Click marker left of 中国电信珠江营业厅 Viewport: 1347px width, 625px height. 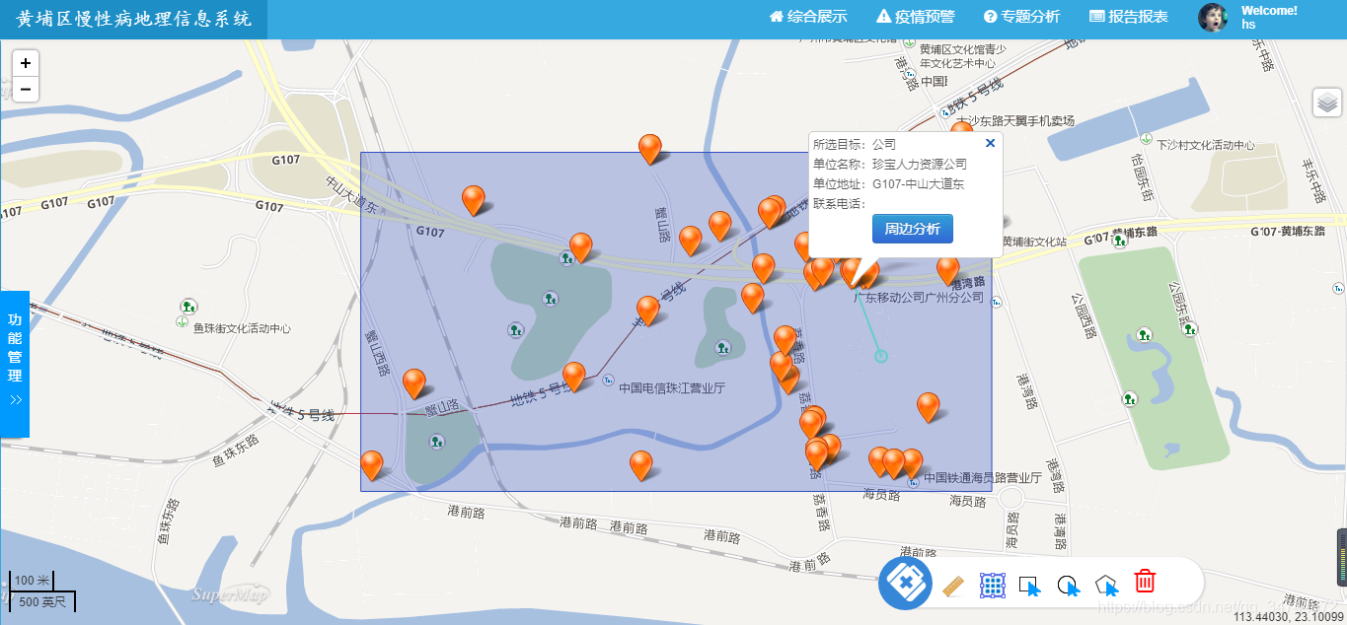click(573, 377)
